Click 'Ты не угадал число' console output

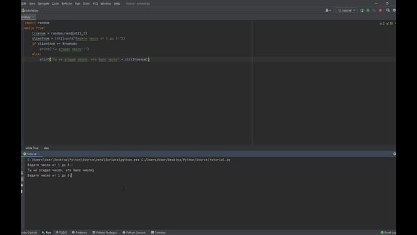[x=61, y=170]
